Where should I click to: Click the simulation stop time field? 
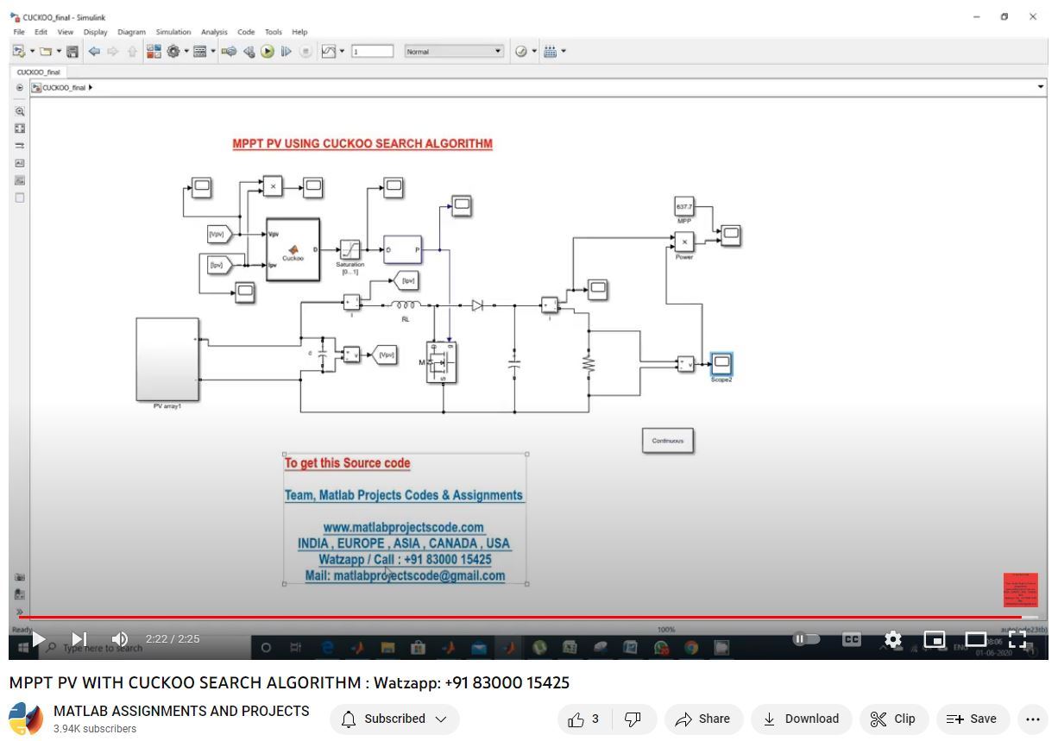372,52
